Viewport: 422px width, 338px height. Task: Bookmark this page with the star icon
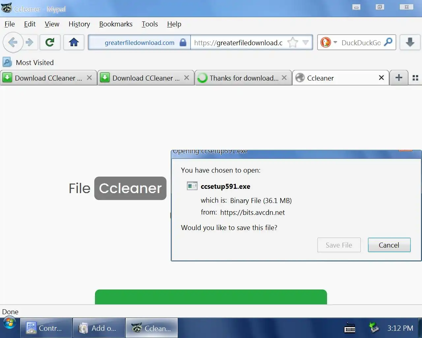[x=292, y=42]
